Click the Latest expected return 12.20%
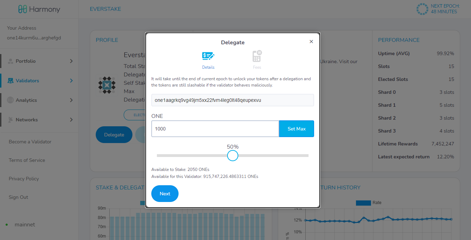 point(445,157)
